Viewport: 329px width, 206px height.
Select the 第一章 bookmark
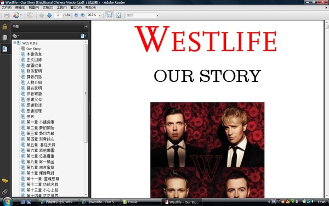click(x=40, y=122)
